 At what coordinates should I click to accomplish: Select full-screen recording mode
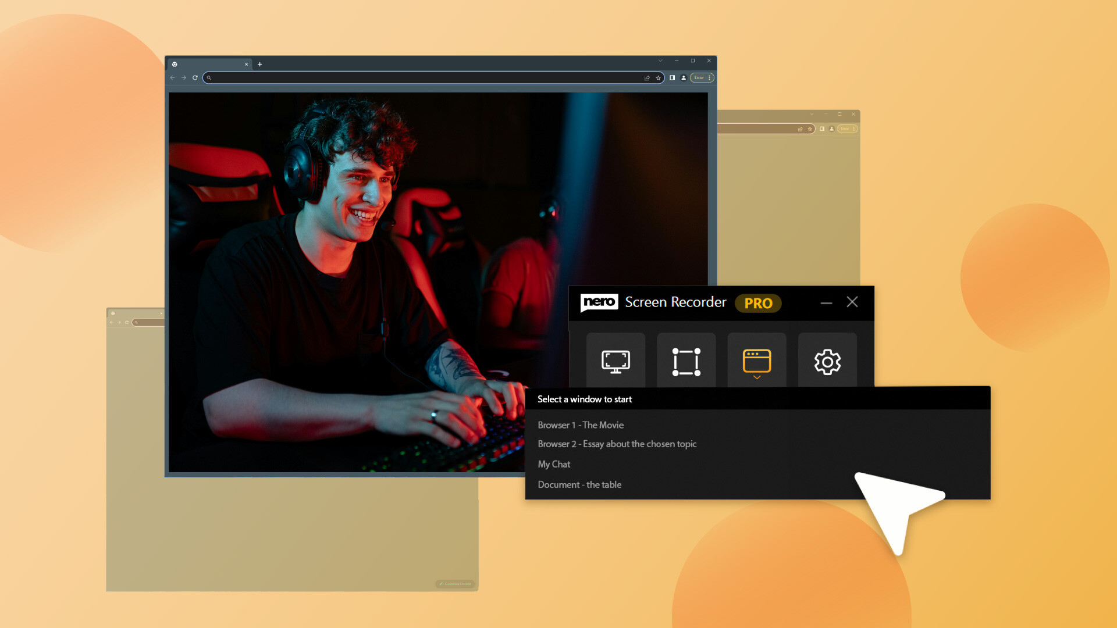[616, 361]
